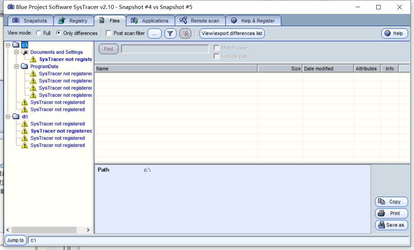414x250 pixels.
Task: Click the SysTracer camera icon in title bar
Action: coord(11,7)
